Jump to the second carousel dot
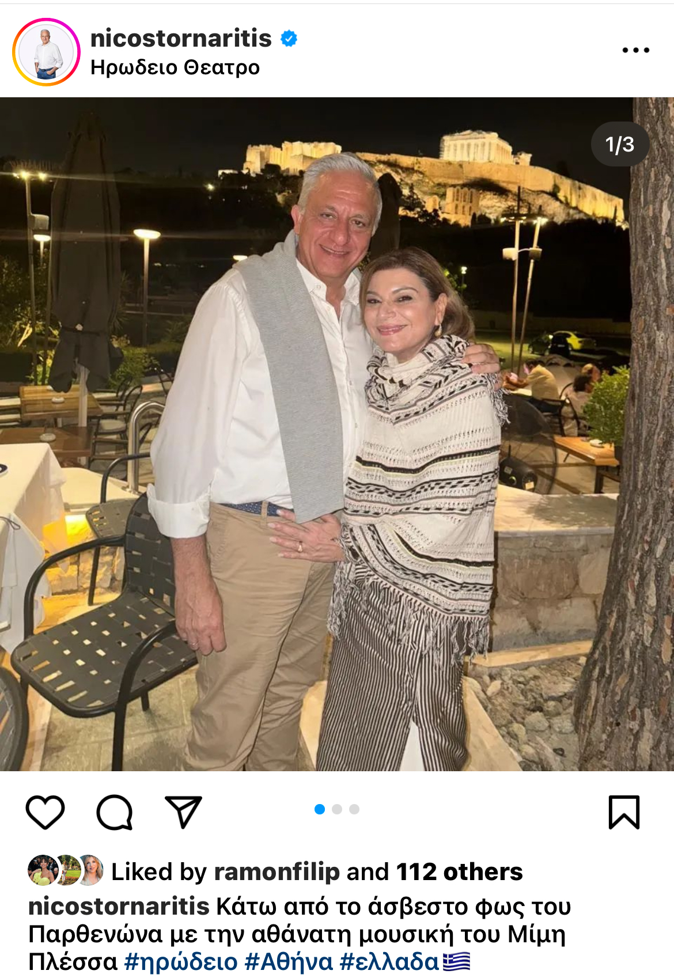The image size is (674, 978). click(x=337, y=809)
